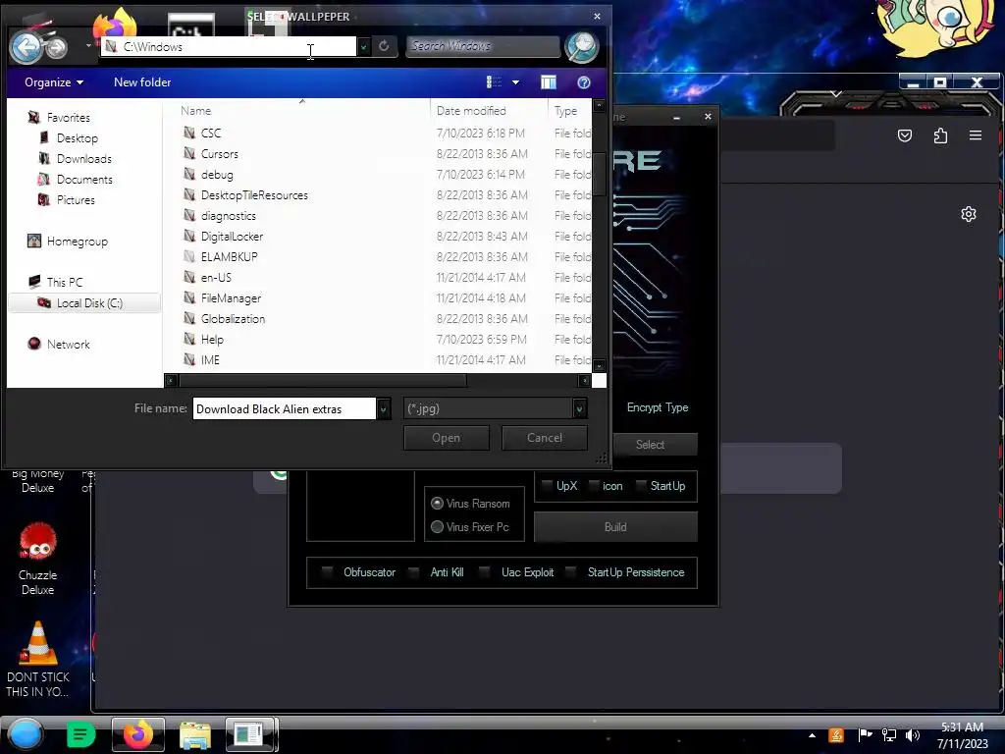
Task: Switch to Firefox in the taskbar
Action: (x=137, y=734)
